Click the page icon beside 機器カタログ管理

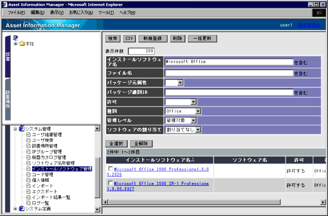click(x=28, y=157)
